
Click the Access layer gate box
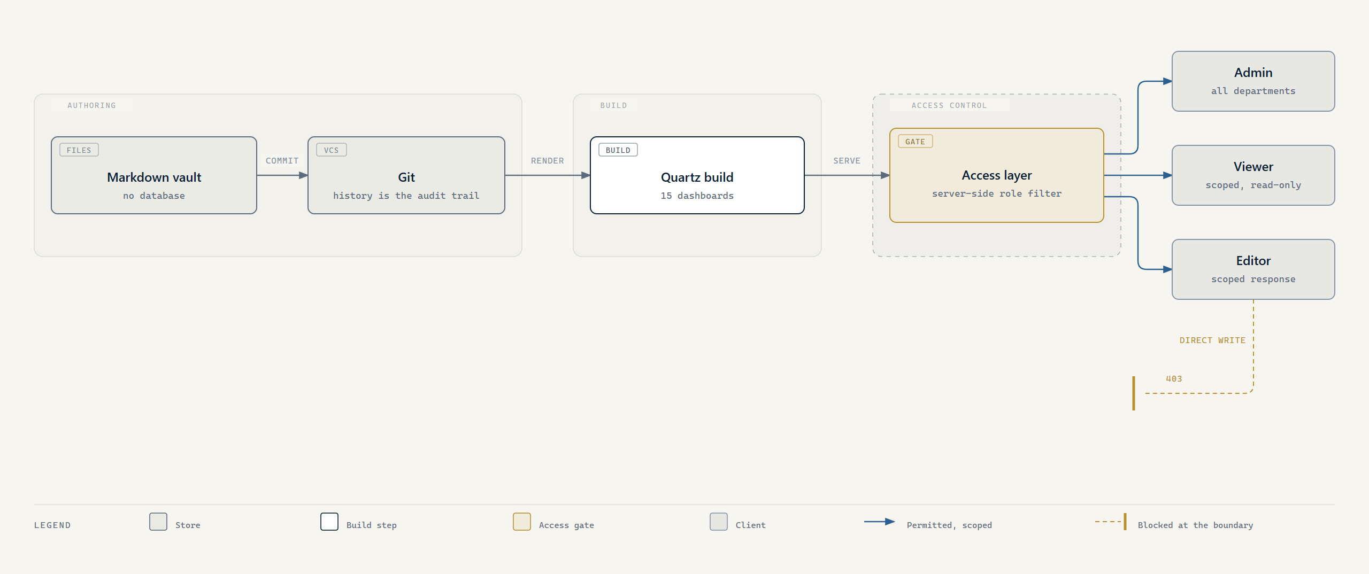(997, 175)
